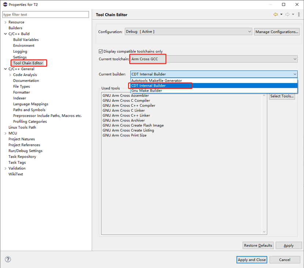Click the type filter text input field

(45, 14)
